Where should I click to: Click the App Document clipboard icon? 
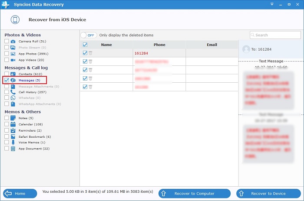(x=13, y=149)
